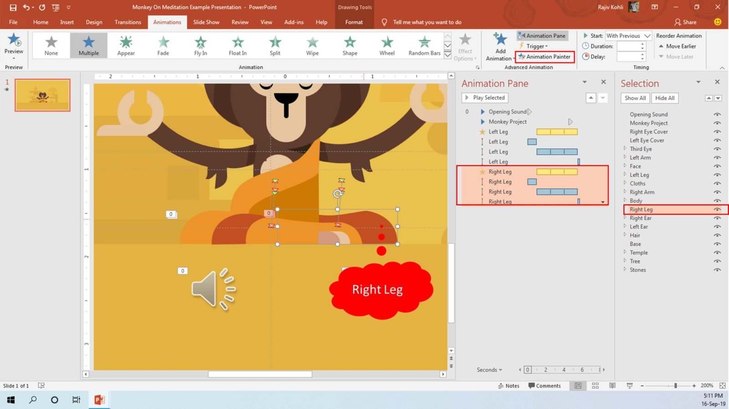Select the None animation effect
The width and height of the screenshot is (729, 409).
tap(51, 45)
